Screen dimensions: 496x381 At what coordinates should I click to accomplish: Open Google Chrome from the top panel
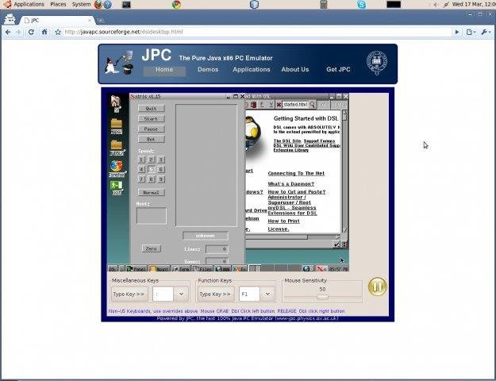click(x=176, y=5)
